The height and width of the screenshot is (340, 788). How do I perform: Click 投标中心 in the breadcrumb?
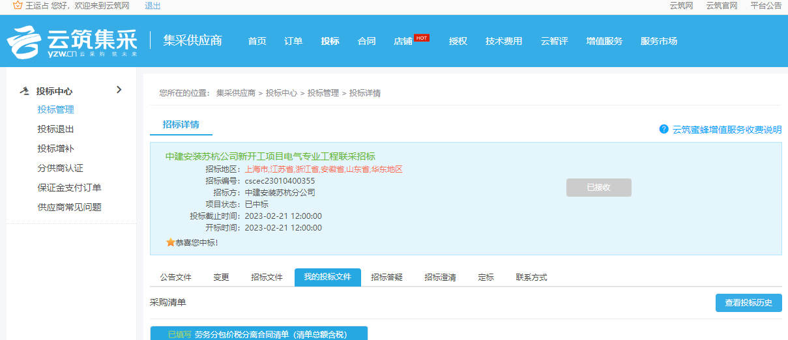tap(281, 93)
